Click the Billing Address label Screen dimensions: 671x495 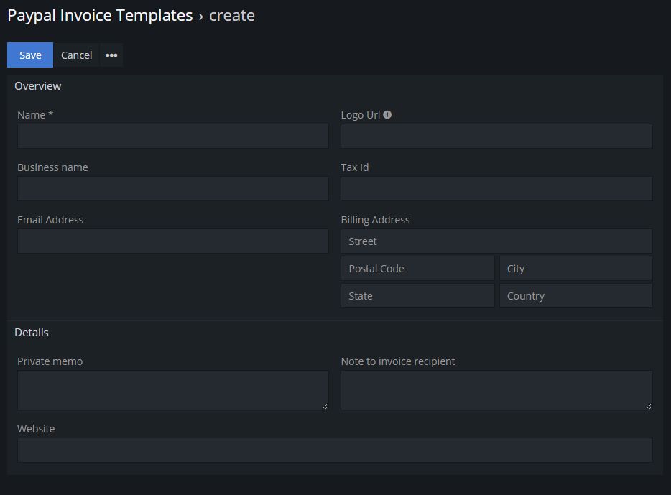(375, 220)
